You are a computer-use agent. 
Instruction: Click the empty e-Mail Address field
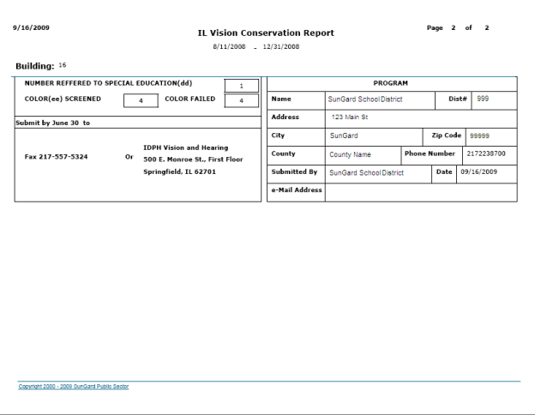pyautogui.click(x=420, y=191)
